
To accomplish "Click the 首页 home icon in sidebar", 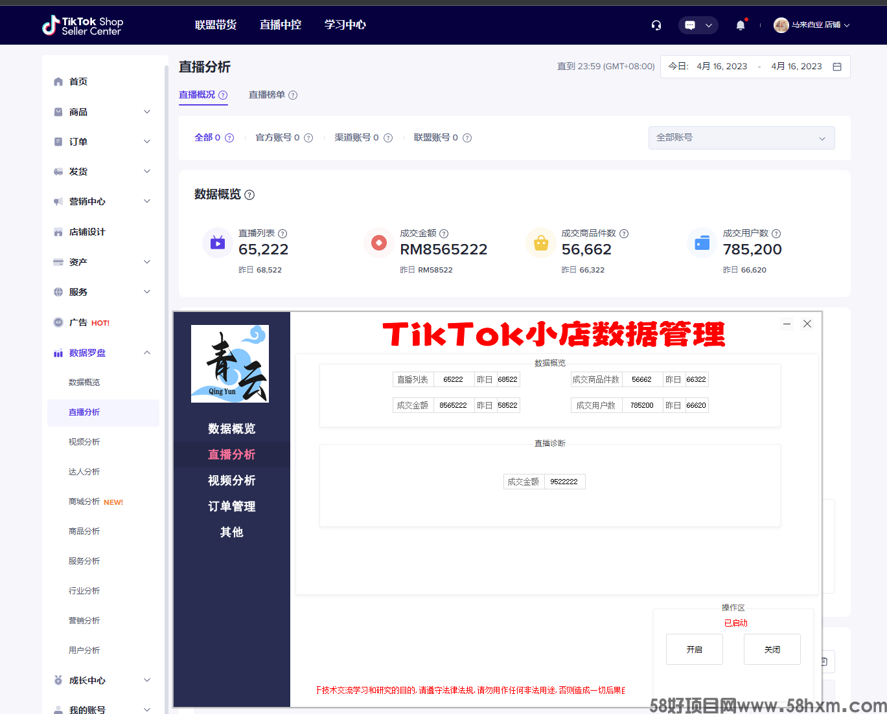I will [x=58, y=82].
